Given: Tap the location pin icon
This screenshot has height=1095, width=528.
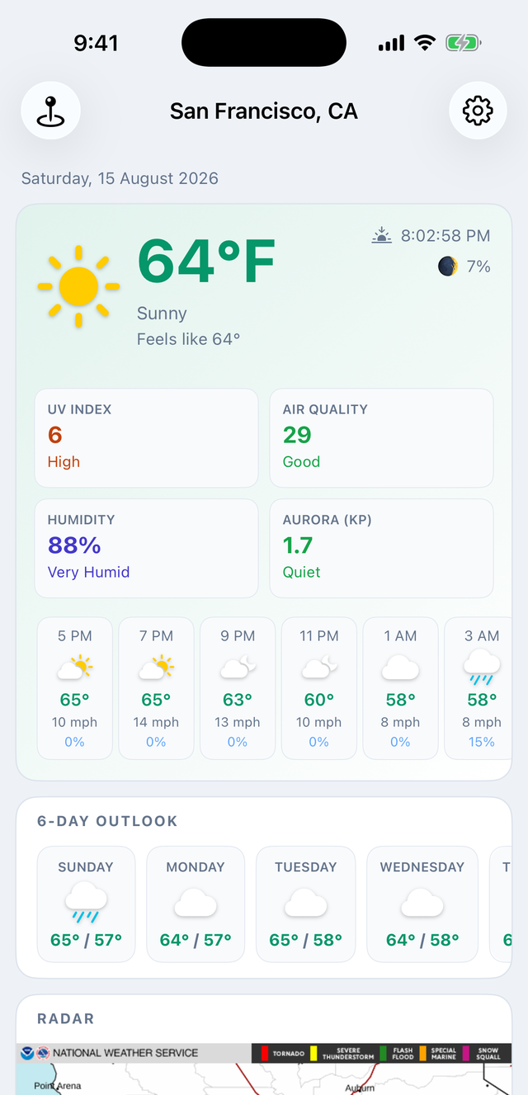Looking at the screenshot, I should coord(50,111).
